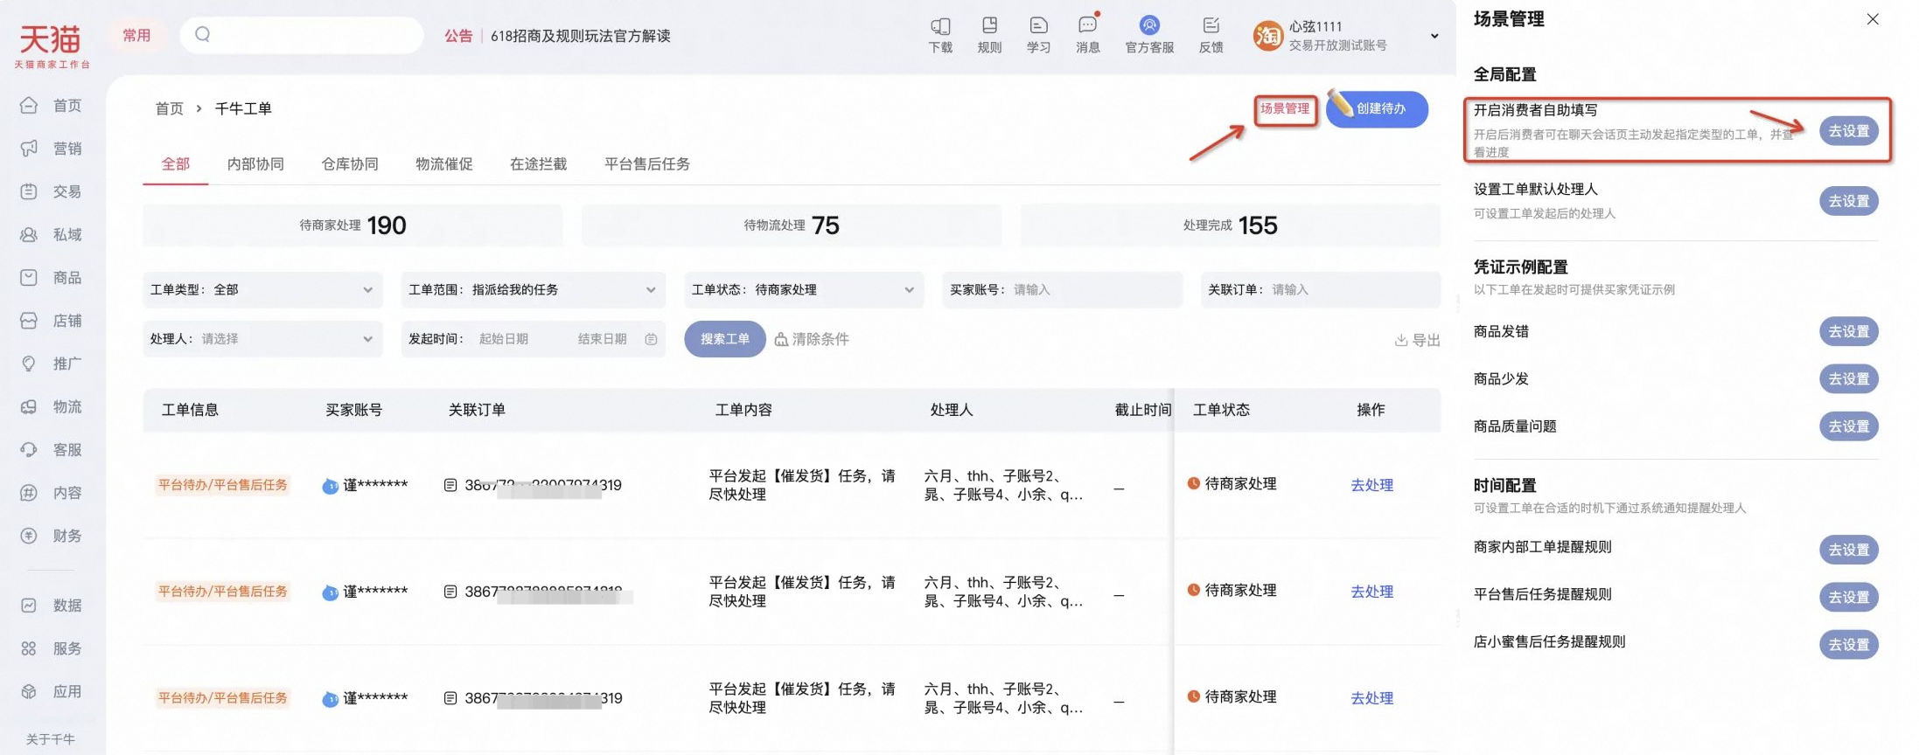
Task: Open 私域 sidebar icon
Action: [x=29, y=234]
